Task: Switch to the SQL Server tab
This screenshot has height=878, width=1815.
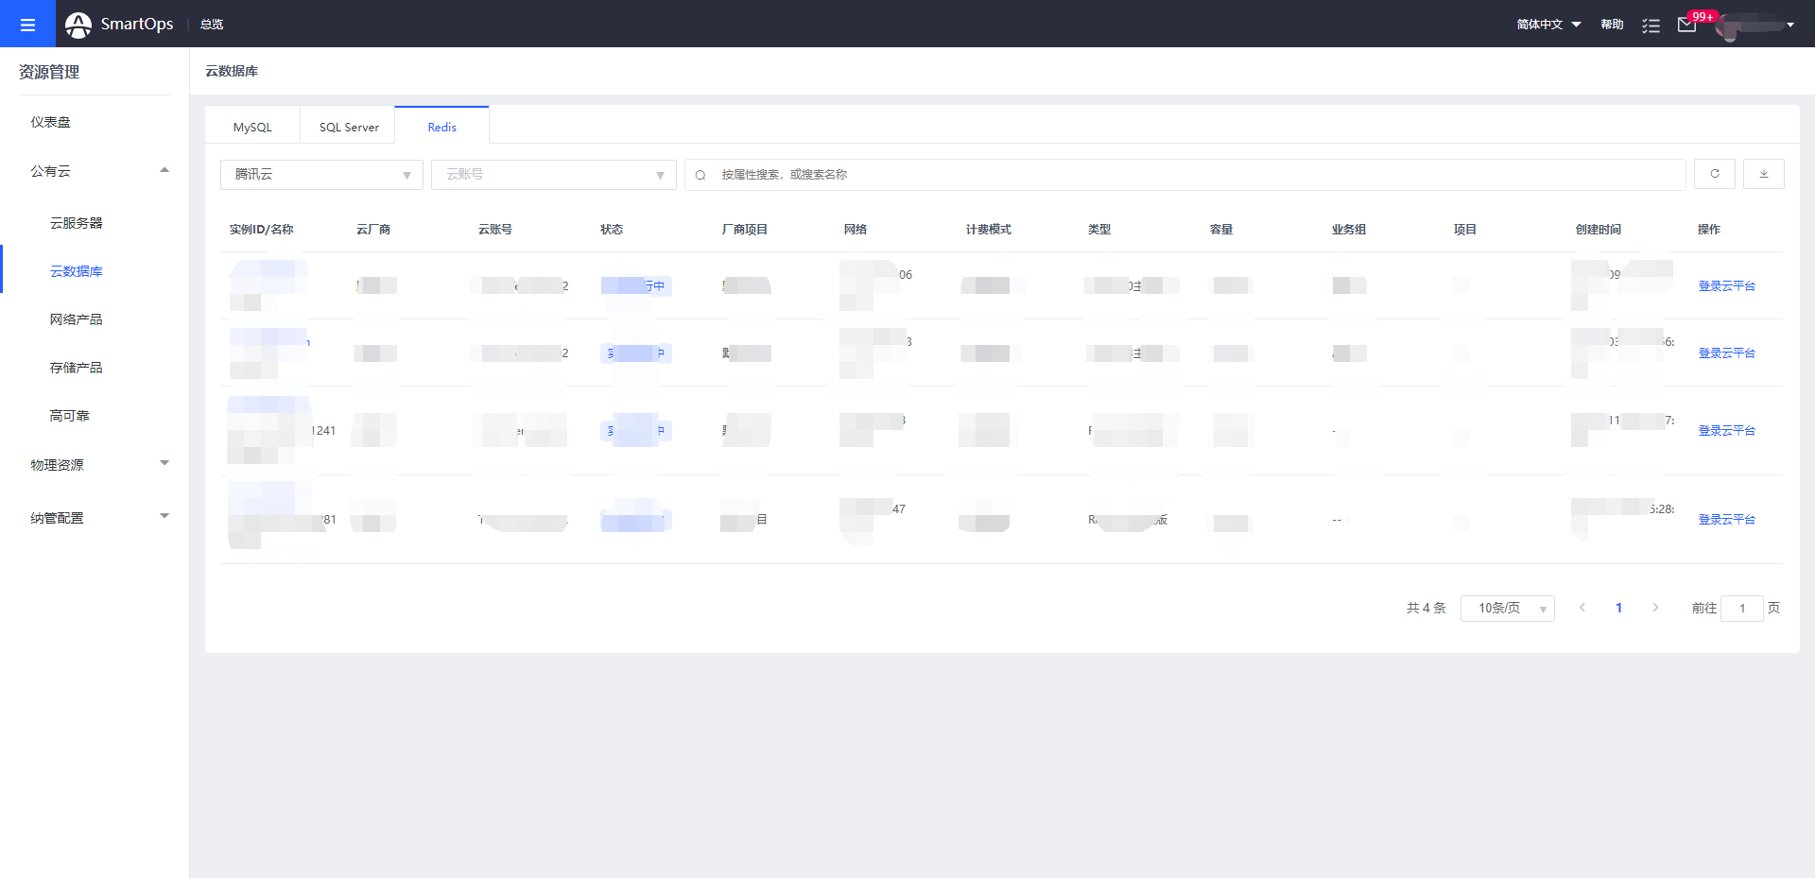Action: [x=349, y=128]
